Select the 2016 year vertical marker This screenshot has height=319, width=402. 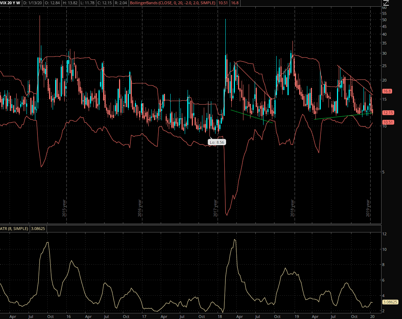click(x=140, y=208)
